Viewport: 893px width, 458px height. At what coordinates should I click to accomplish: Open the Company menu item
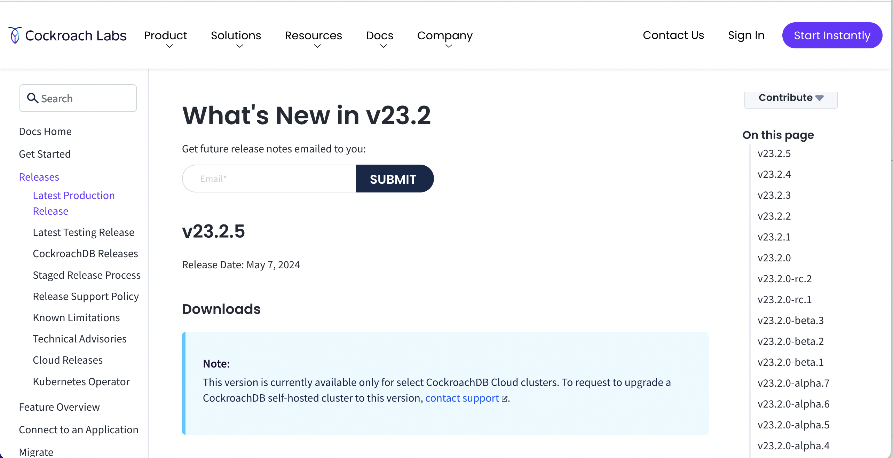[444, 35]
